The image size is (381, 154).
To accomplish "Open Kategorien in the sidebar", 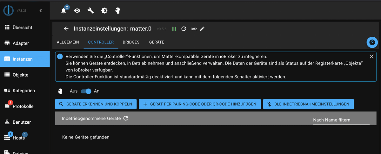I will [x=25, y=91].
